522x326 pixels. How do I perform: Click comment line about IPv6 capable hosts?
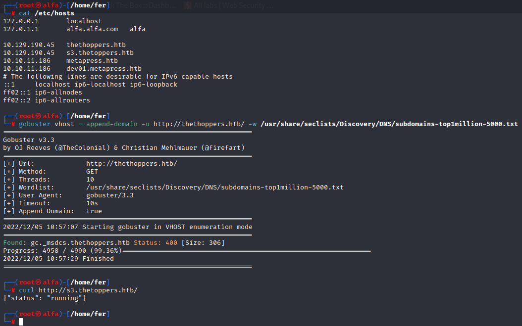(x=118, y=77)
